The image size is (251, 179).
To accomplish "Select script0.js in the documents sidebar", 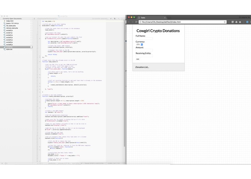I will [x=9, y=30].
